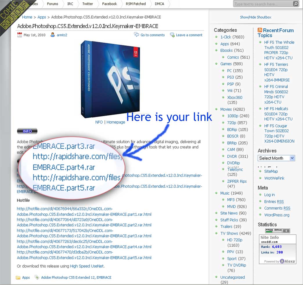Click the Go to comments link
303x285 pixels.
click(153, 35)
